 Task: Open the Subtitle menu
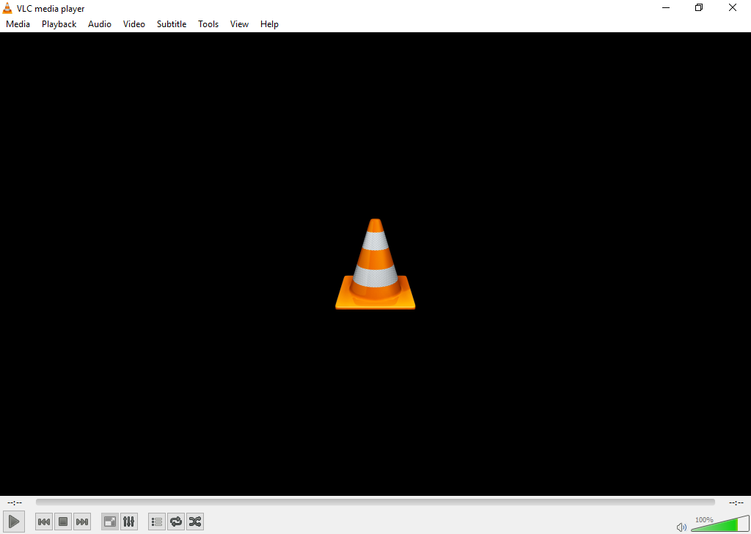click(x=172, y=24)
